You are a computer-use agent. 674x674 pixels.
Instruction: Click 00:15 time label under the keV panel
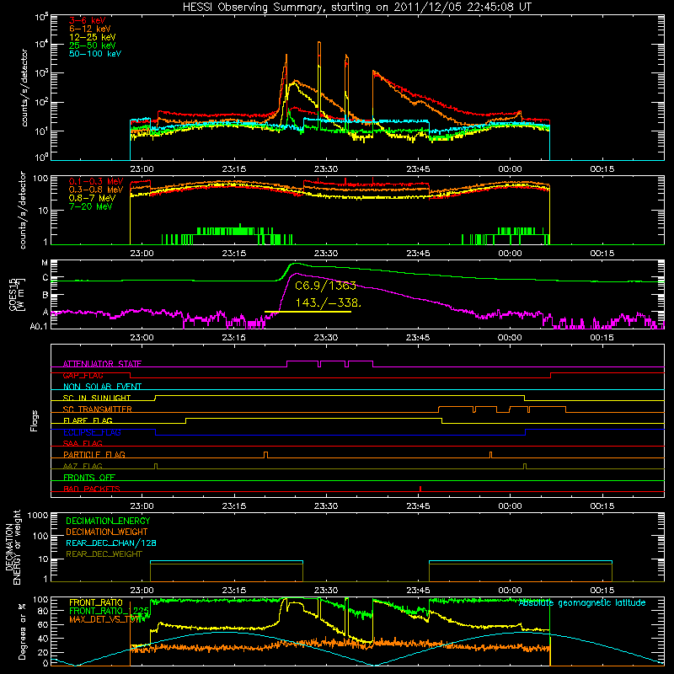[x=602, y=169]
